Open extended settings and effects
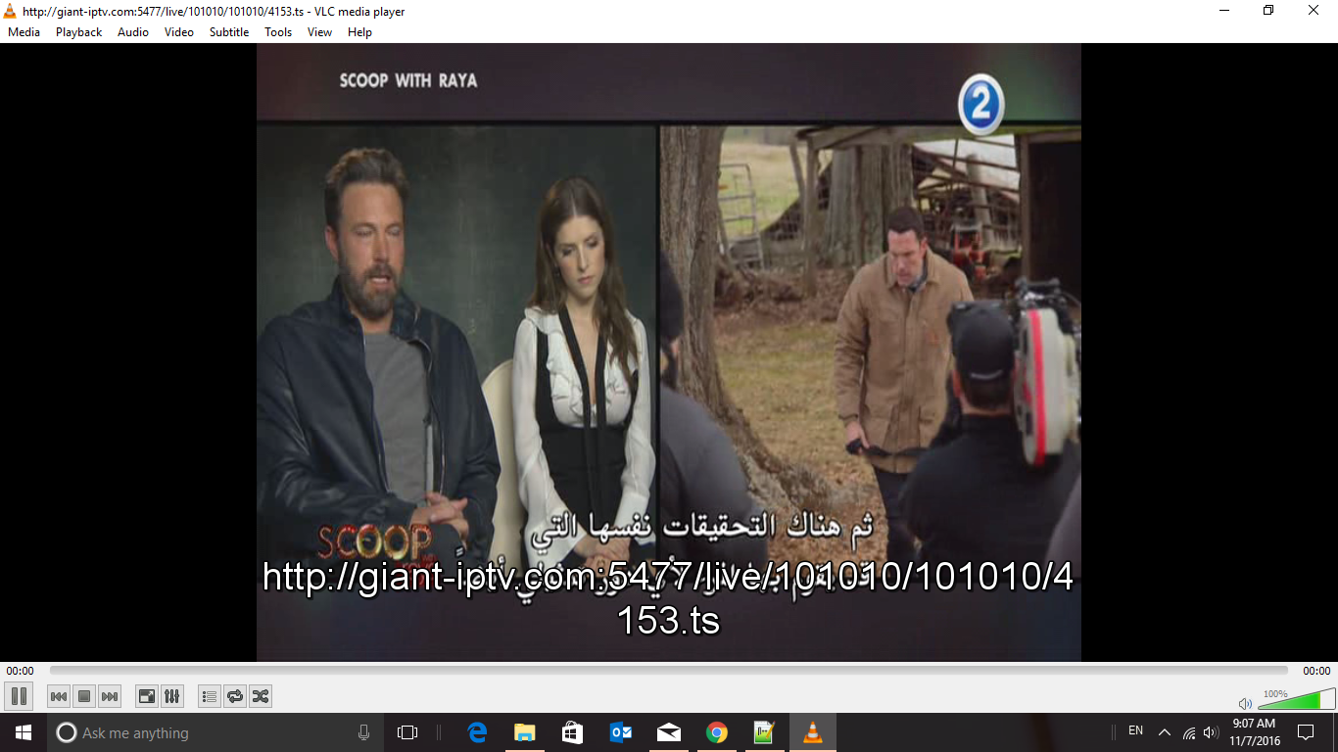This screenshot has width=1338, height=752. 171,696
